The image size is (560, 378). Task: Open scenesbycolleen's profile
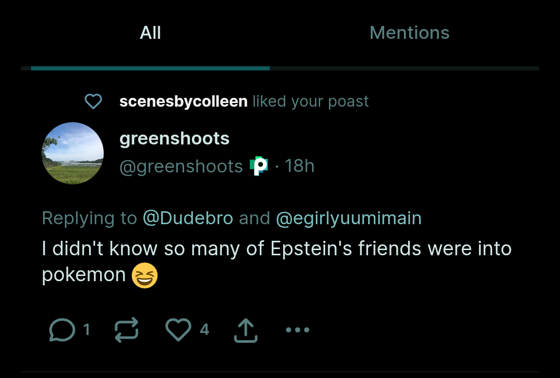[x=183, y=101]
